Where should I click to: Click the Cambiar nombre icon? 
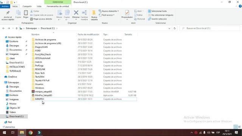click(x=84, y=12)
